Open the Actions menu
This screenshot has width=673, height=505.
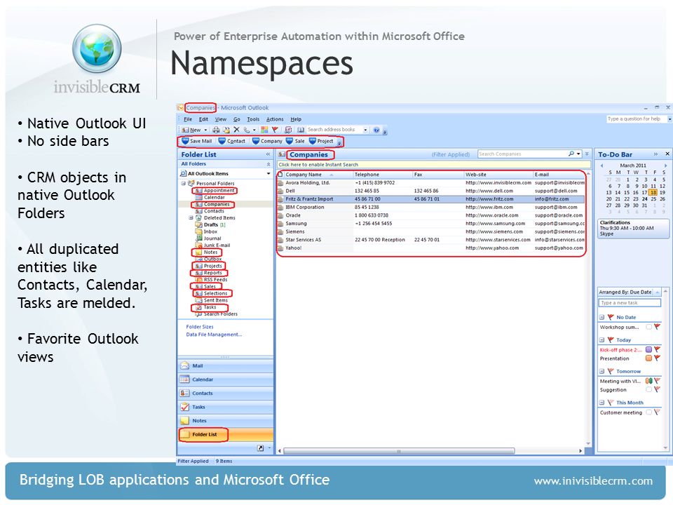(x=275, y=119)
